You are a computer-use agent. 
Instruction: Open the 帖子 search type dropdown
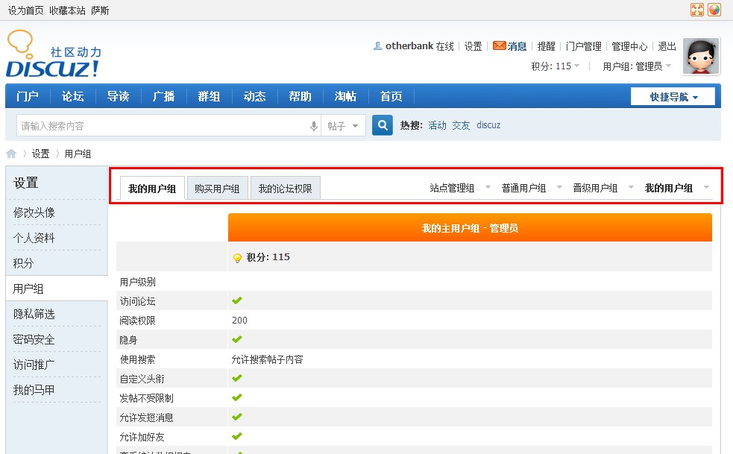[344, 126]
